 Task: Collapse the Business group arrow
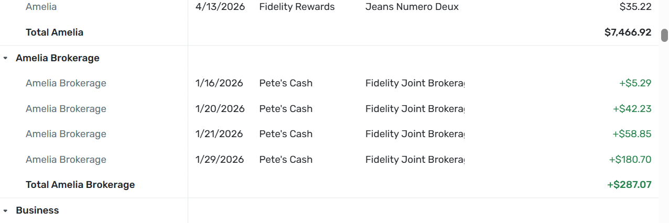point(5,210)
